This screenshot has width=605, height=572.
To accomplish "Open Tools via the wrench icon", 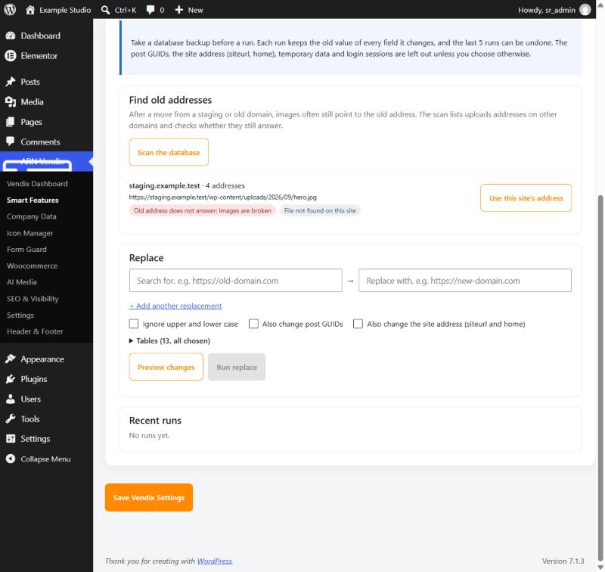I will pyautogui.click(x=11, y=418).
